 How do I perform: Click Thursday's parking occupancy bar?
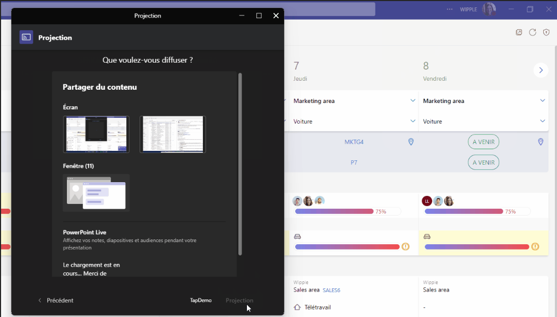click(x=347, y=246)
